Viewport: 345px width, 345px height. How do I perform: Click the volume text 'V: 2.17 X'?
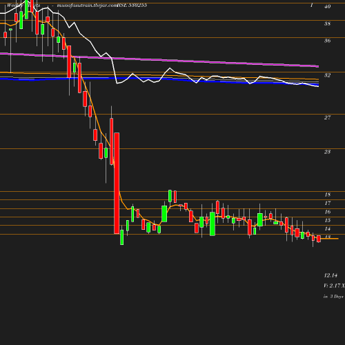[x=334, y=286]
